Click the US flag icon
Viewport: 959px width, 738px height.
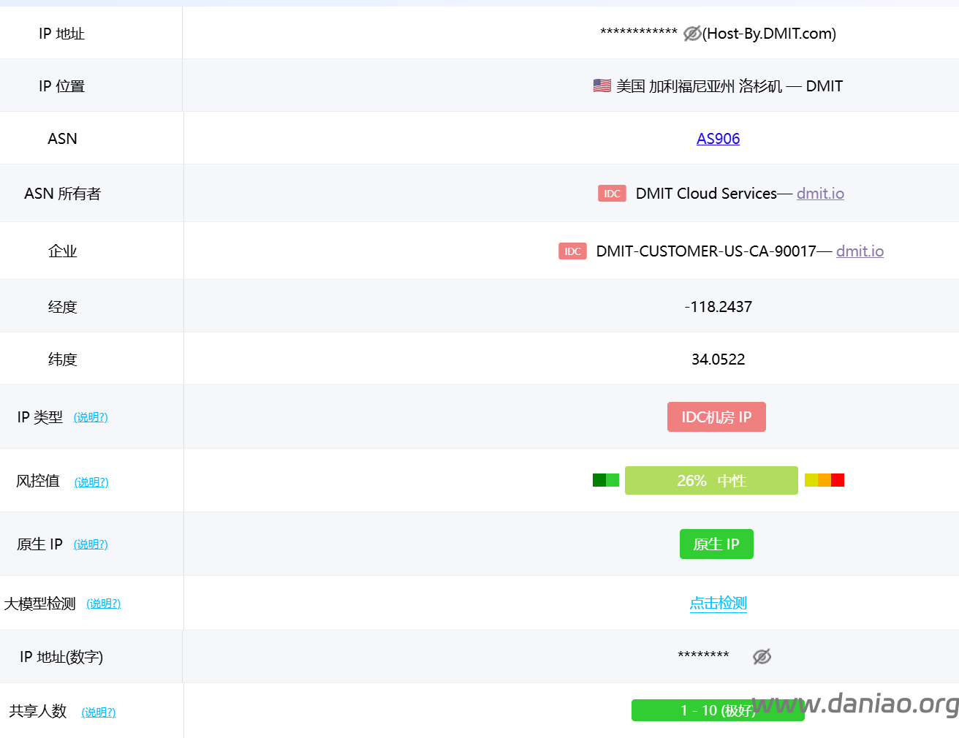(x=602, y=86)
